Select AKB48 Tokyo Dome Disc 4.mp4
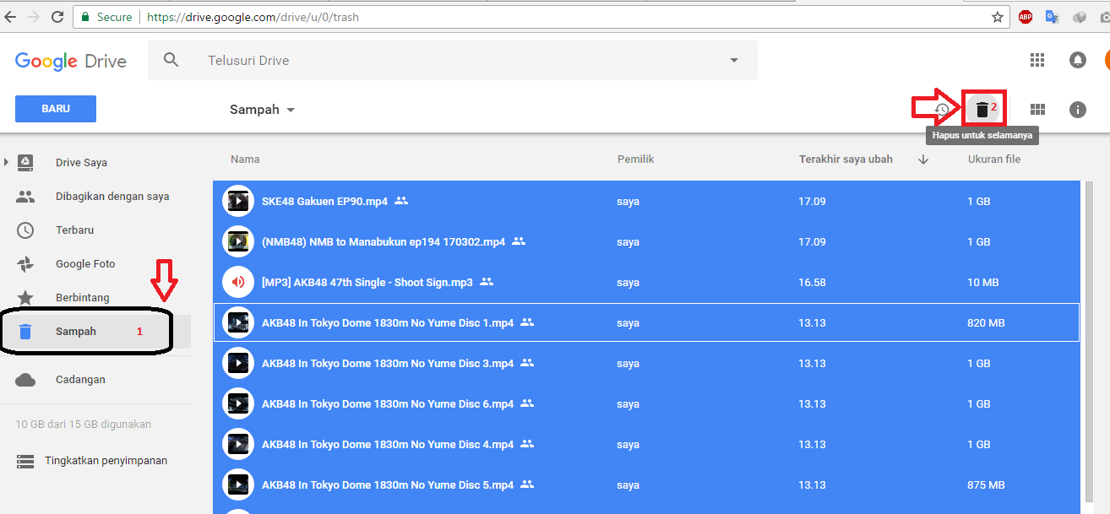 [647, 444]
